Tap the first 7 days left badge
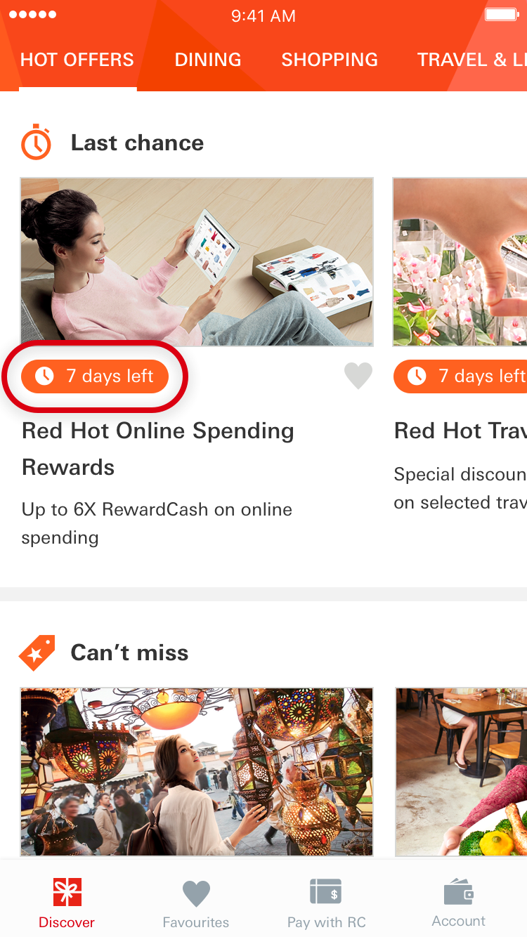 point(95,376)
